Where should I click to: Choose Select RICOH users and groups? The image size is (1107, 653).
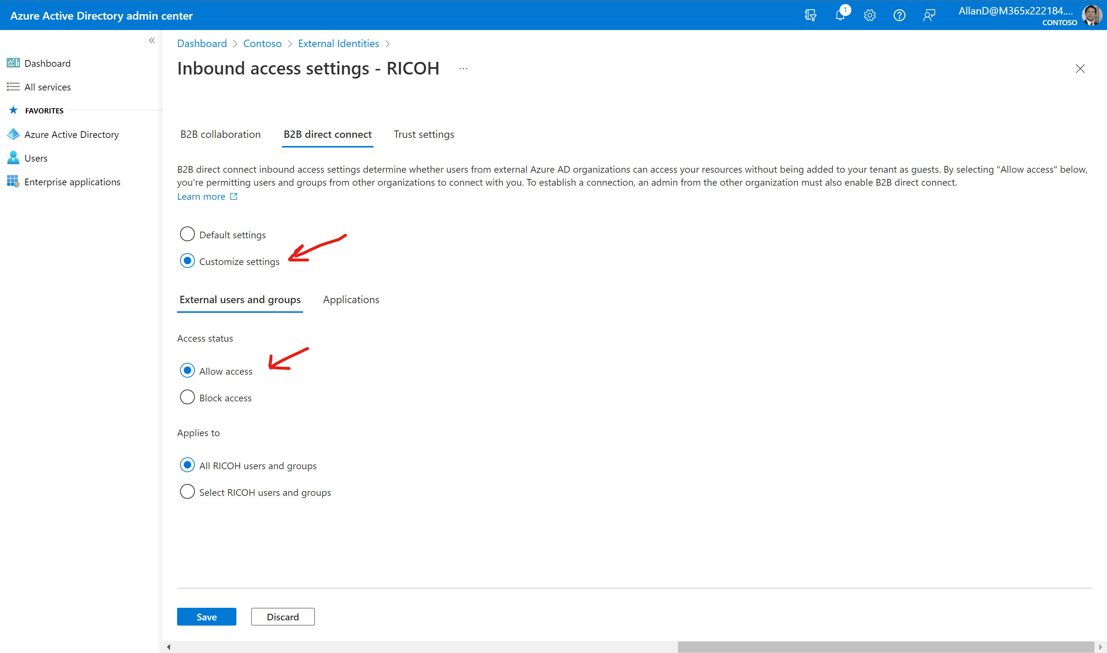tap(187, 492)
